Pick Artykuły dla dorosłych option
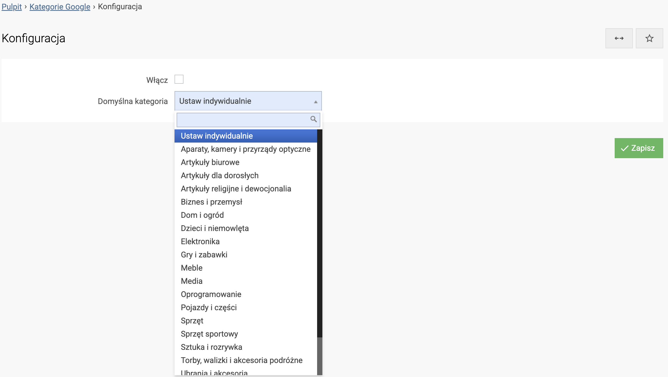This screenshot has width=668, height=377. click(219, 176)
